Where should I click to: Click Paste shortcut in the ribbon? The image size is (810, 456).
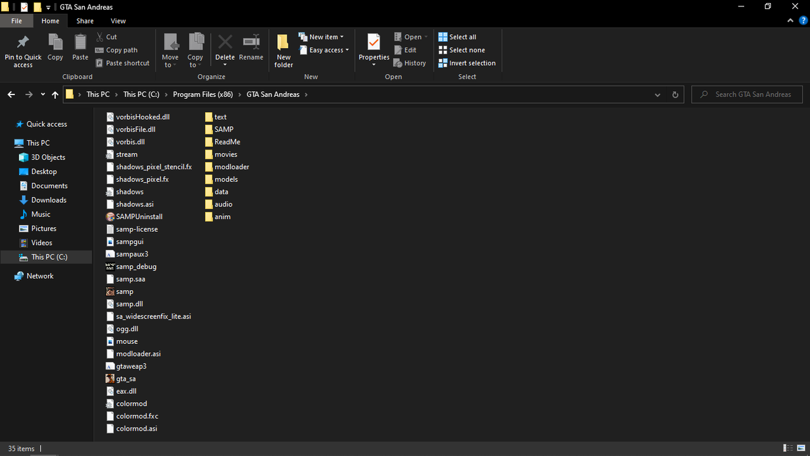pos(123,63)
